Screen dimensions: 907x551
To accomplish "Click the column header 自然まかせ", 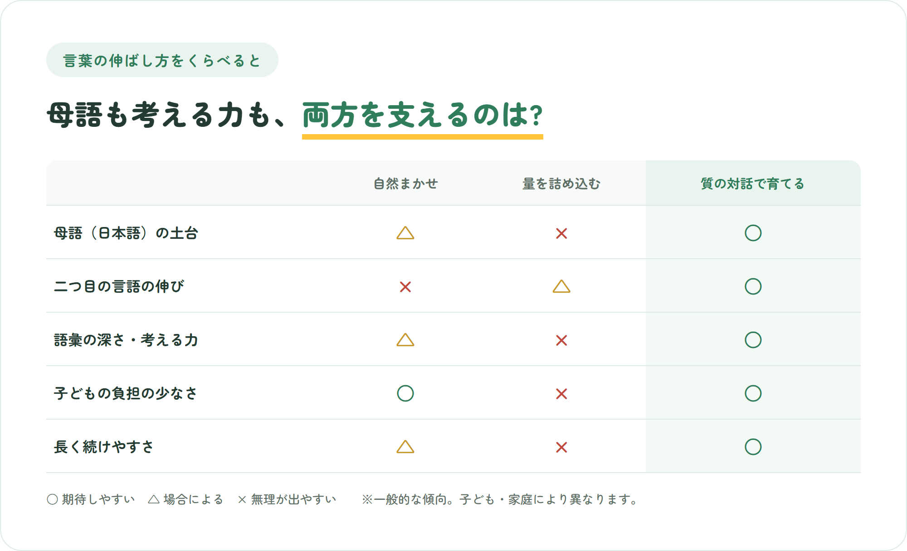I will click(405, 184).
